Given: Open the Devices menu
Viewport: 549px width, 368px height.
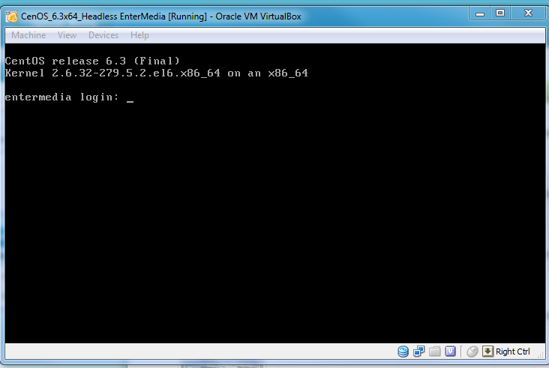Looking at the screenshot, I should pyautogui.click(x=103, y=35).
